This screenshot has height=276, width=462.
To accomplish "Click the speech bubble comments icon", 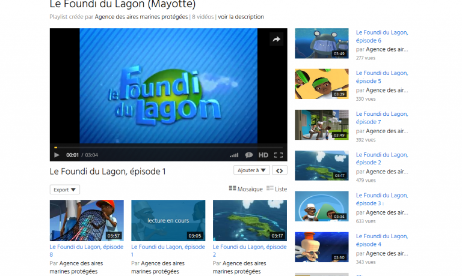I will point(249,155).
